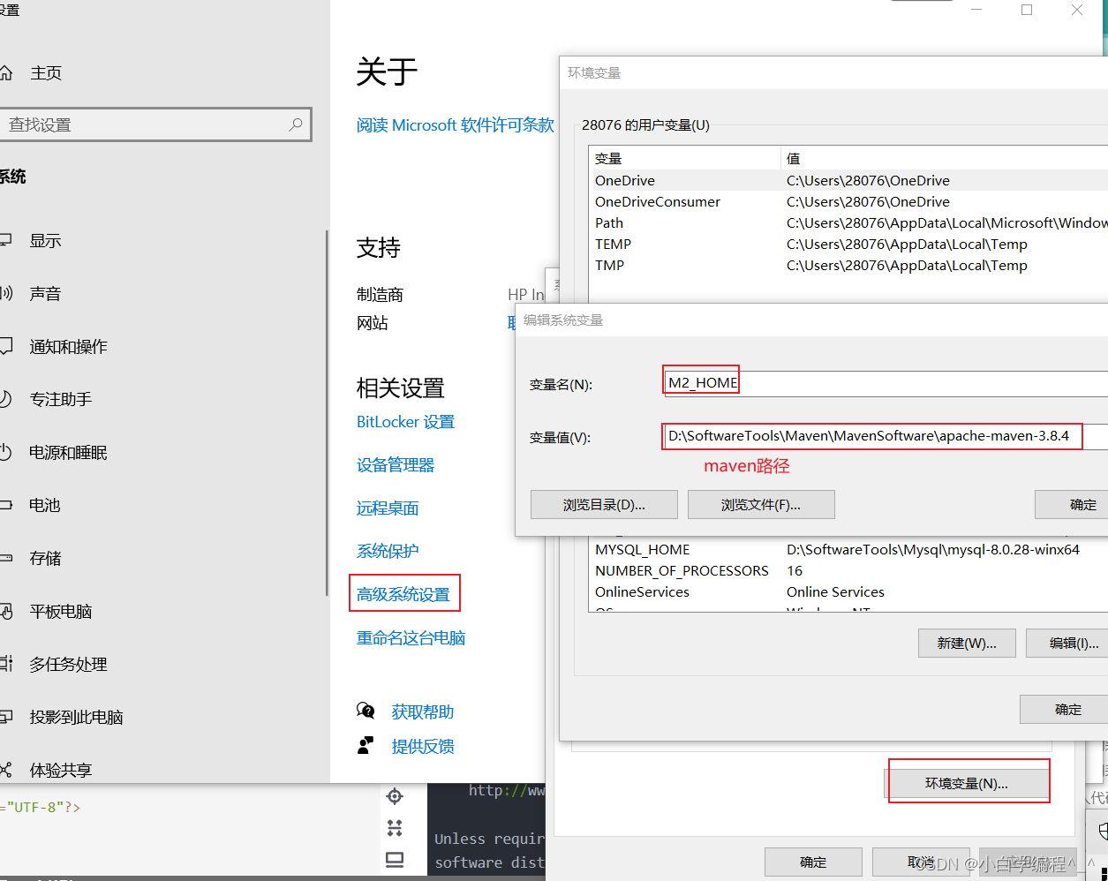Open 显示 display settings icon
The image size is (1108, 881).
[x=4, y=241]
